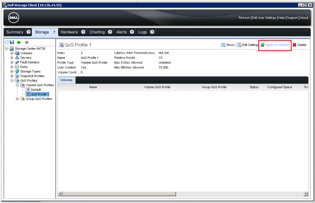Screen dimensions: 315x203
Task: Click the Volumes node icon in tree
Action: pos(17,53)
